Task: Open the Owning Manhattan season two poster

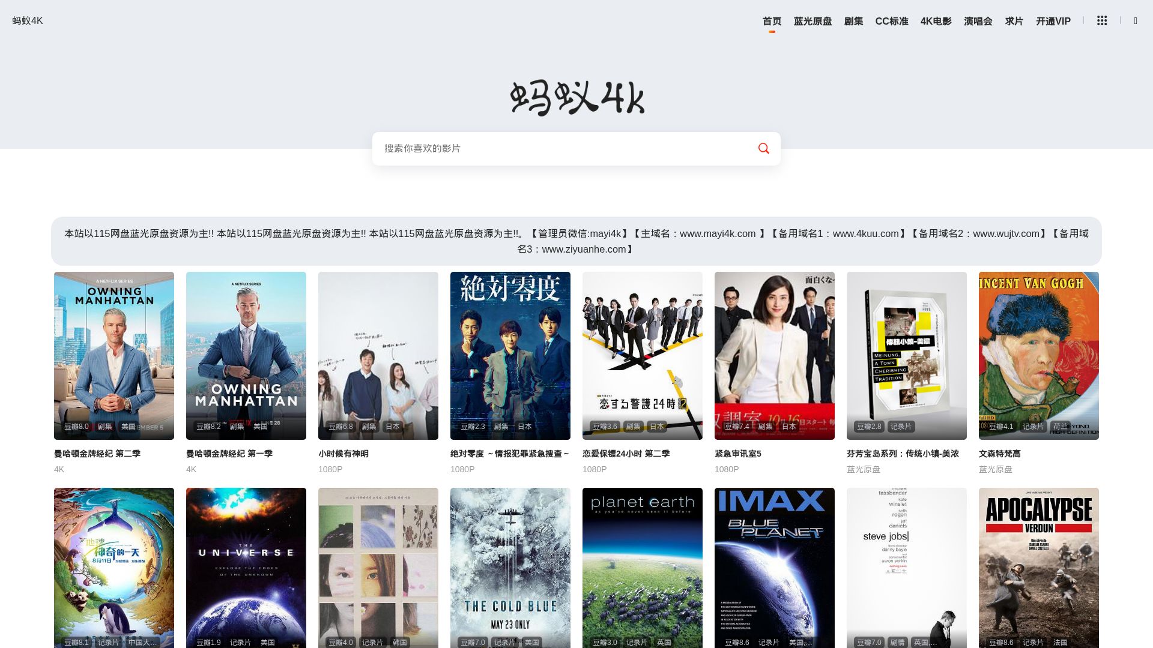Action: [x=114, y=355]
